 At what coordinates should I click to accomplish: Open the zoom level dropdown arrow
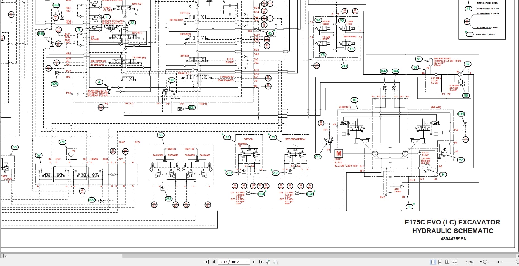coord(481,262)
